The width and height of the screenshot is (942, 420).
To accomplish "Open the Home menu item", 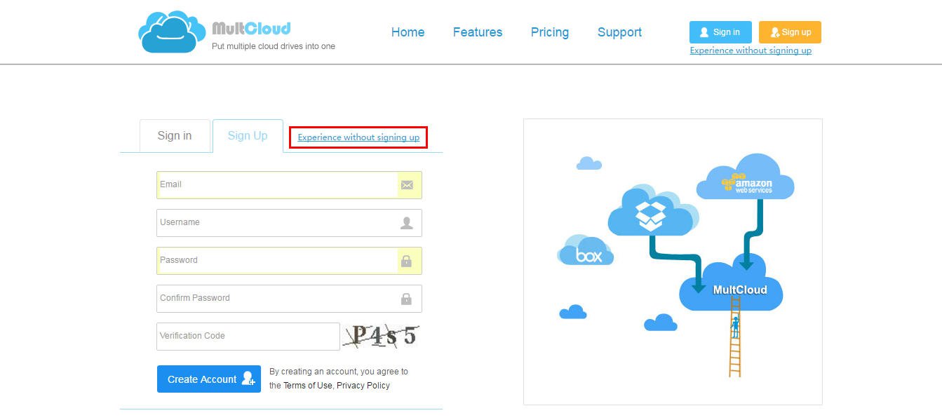I will click(408, 32).
